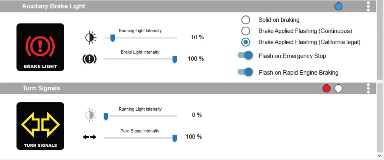Image resolution: width=384 pixels, height=160 pixels.
Task: Click the turn signal intensity arrows icon
Action: (89, 137)
